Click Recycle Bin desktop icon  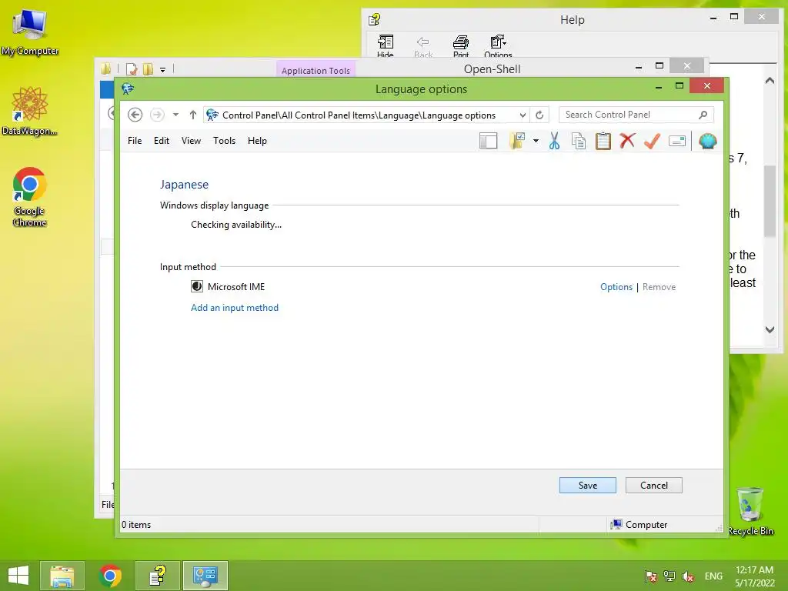(x=750, y=511)
